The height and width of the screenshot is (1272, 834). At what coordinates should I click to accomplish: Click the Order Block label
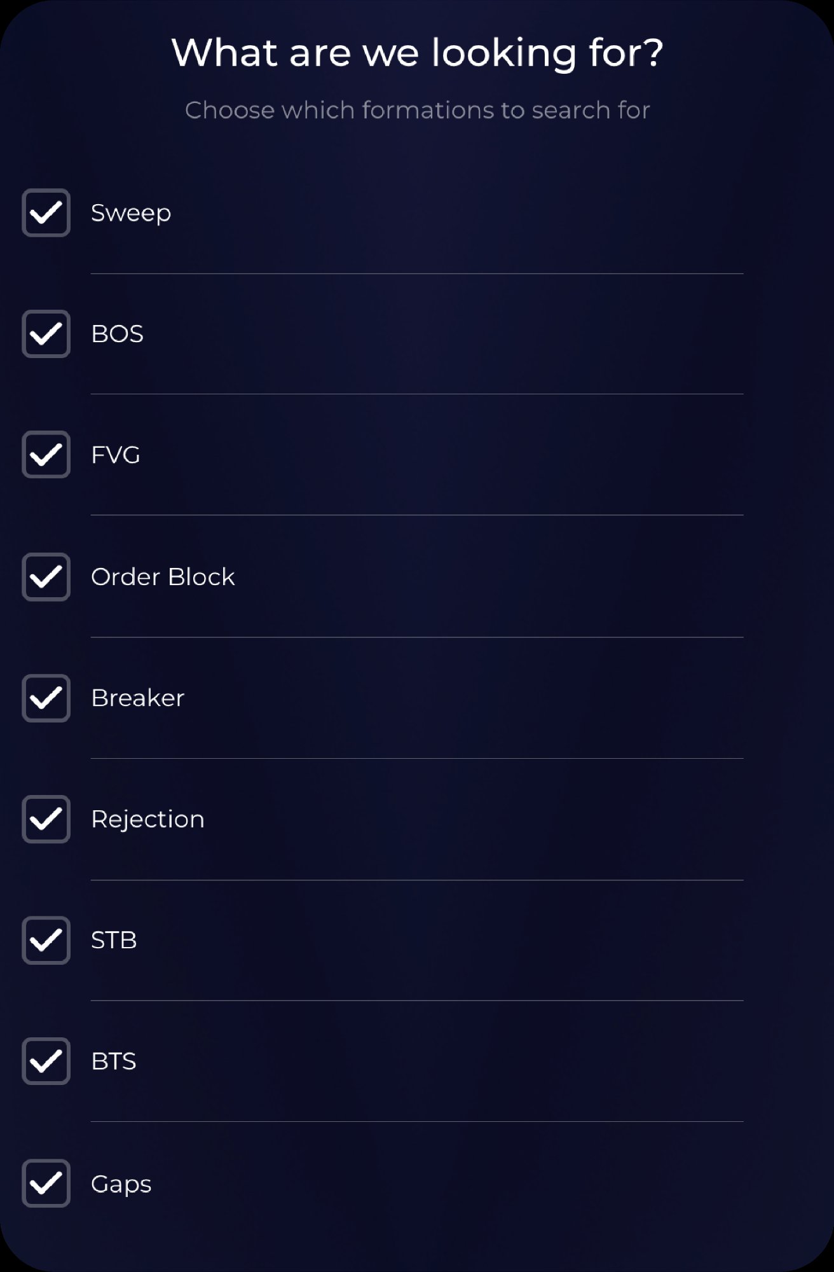coord(163,577)
